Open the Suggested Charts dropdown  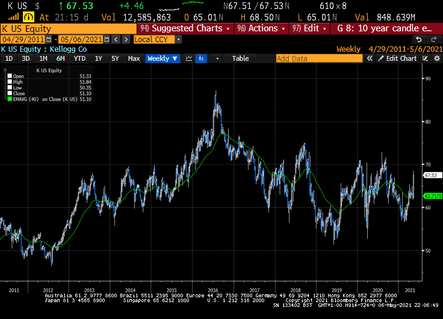185,28
